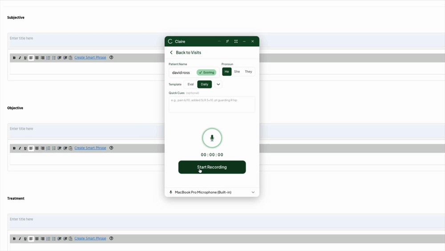
Task: Toggle underline in Objective toolbar
Action: point(25,148)
